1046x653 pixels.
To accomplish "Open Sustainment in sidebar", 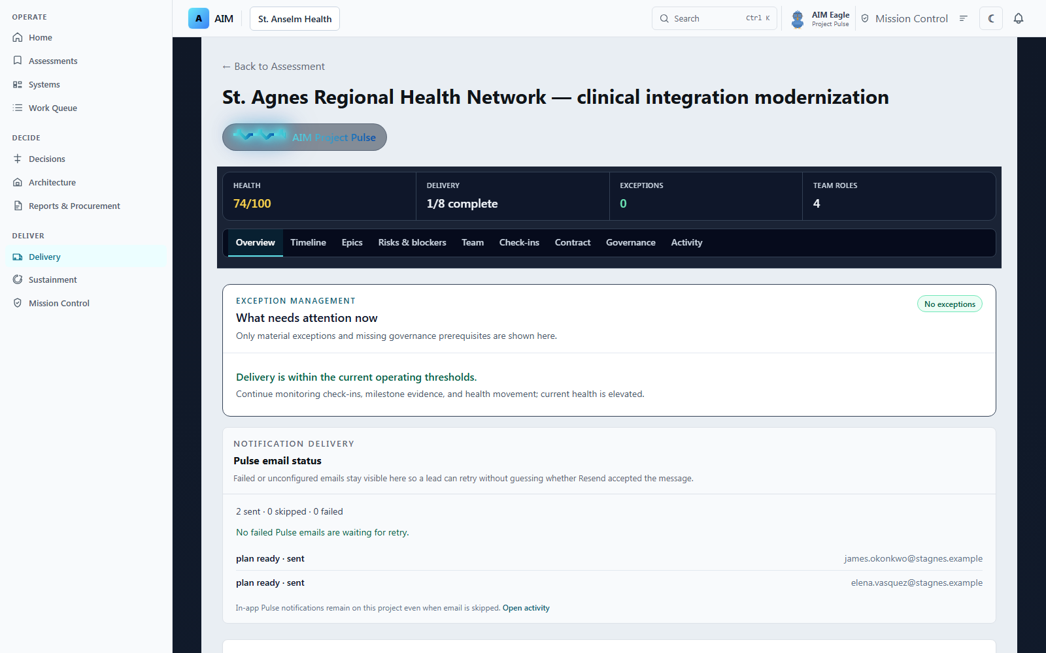I will (85, 279).
